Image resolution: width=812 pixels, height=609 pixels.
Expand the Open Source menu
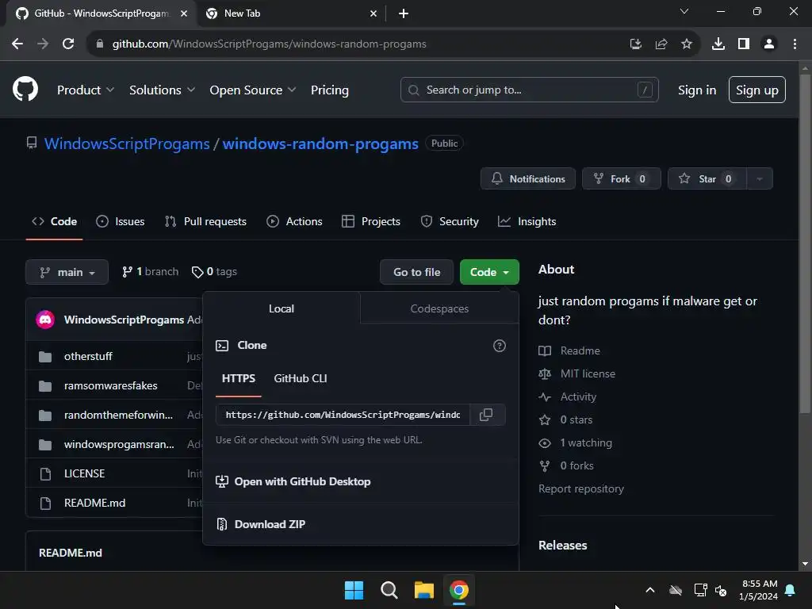253,90
